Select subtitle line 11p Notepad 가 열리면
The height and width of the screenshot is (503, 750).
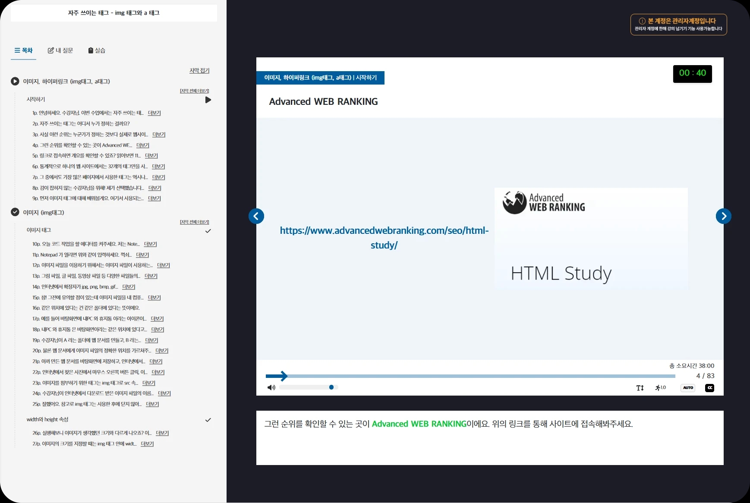82,255
